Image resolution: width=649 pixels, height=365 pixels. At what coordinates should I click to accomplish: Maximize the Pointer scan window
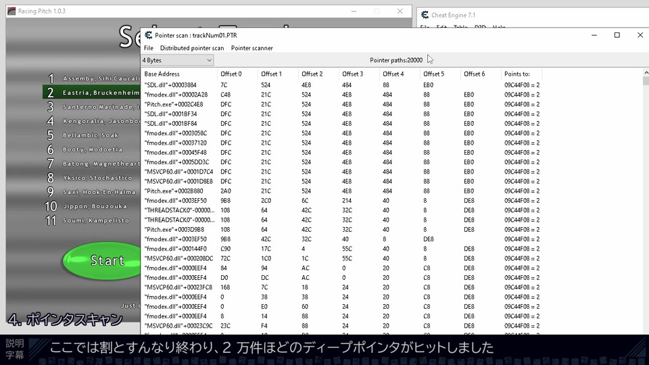click(617, 35)
